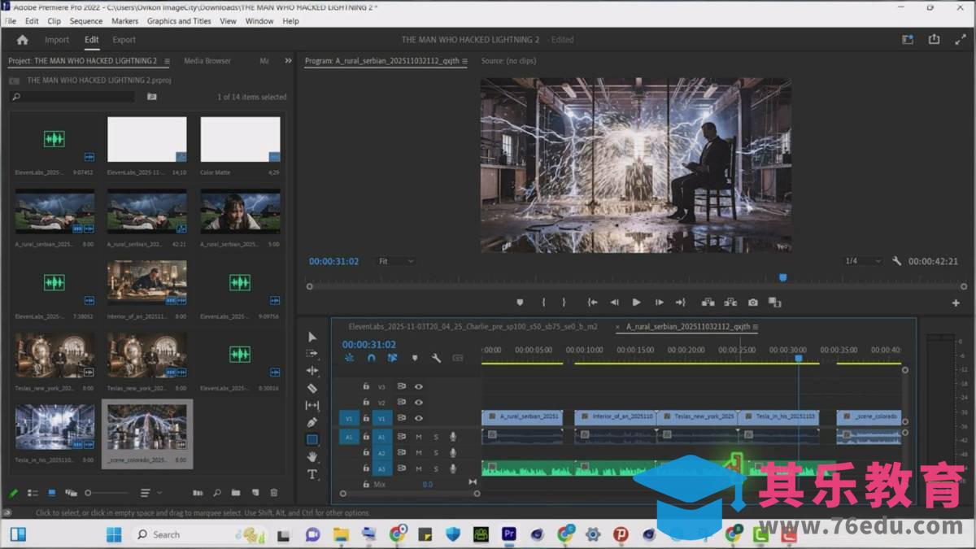
Task: Switch to the Media Browser tab
Action: click(207, 61)
